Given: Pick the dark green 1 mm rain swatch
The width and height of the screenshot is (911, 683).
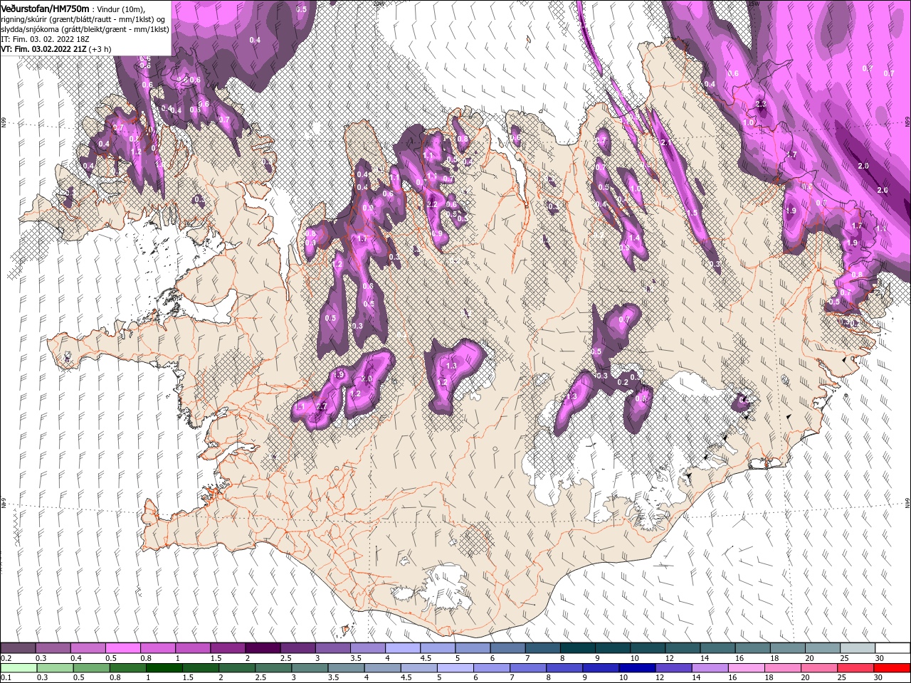Looking at the screenshot, I should pyautogui.click(x=164, y=668).
